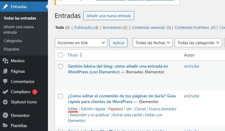Viewport: 225px width, 131px height.
Task: Open the 'Acciones en lote' dropdown
Action: [x=81, y=43]
